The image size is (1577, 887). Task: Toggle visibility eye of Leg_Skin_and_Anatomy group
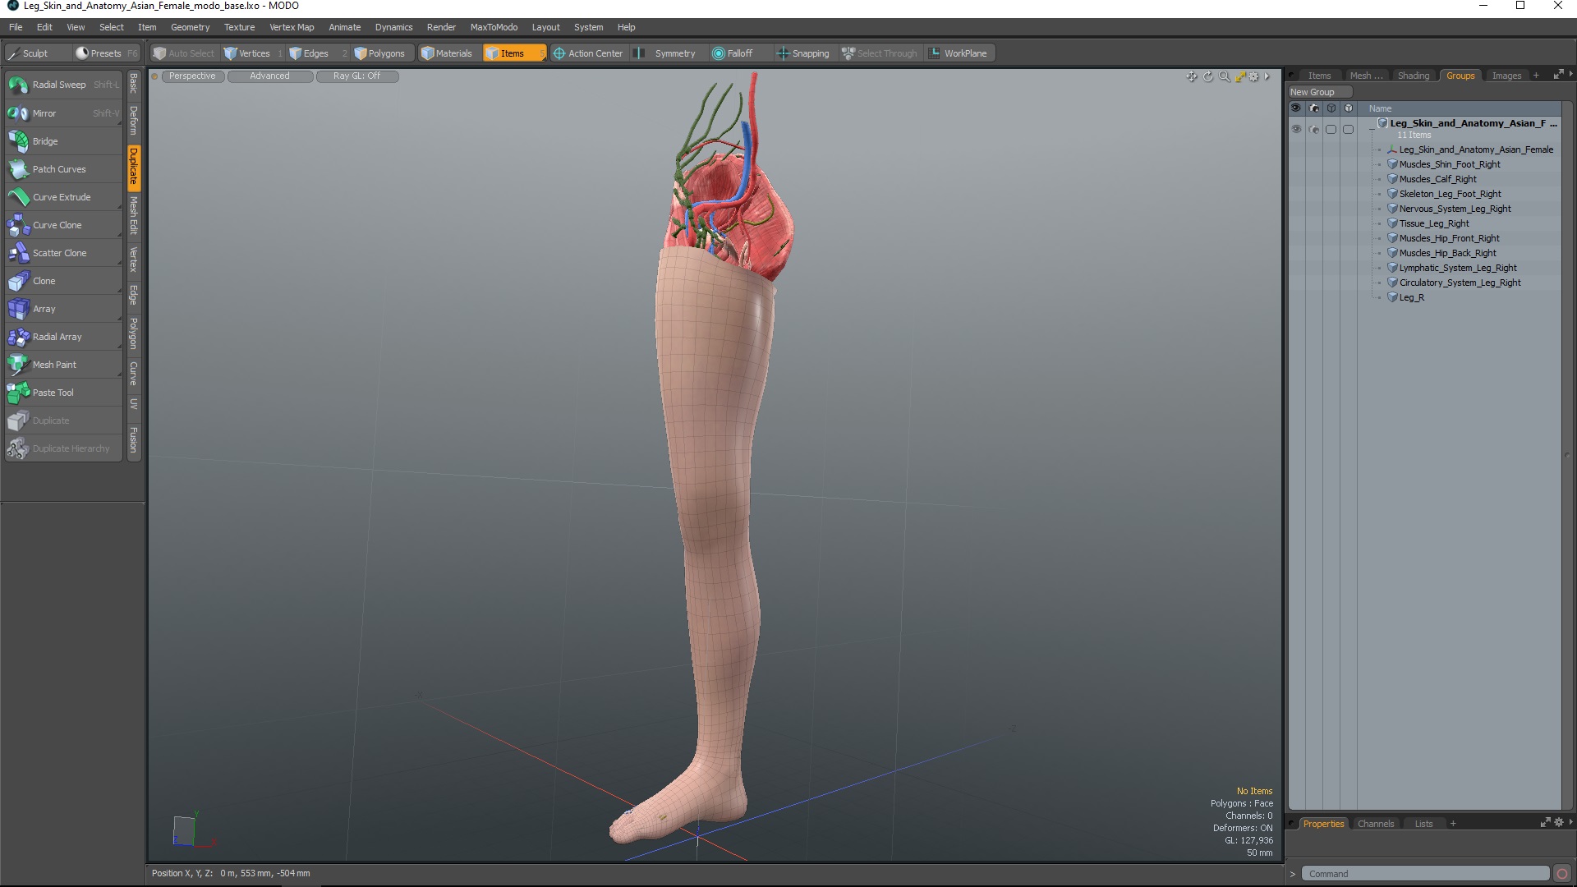pos(1296,130)
